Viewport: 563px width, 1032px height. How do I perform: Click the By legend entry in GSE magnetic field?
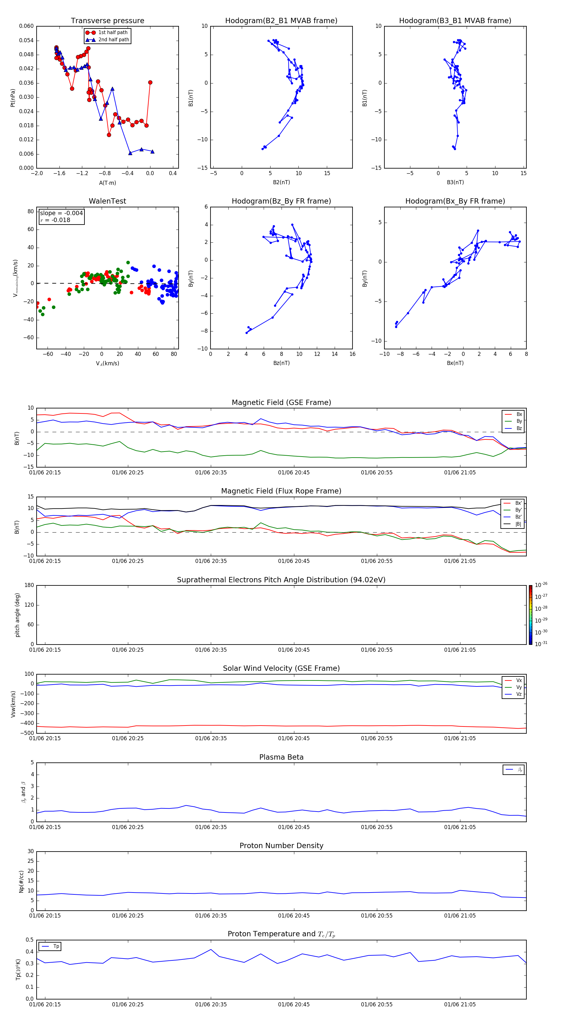tap(513, 422)
